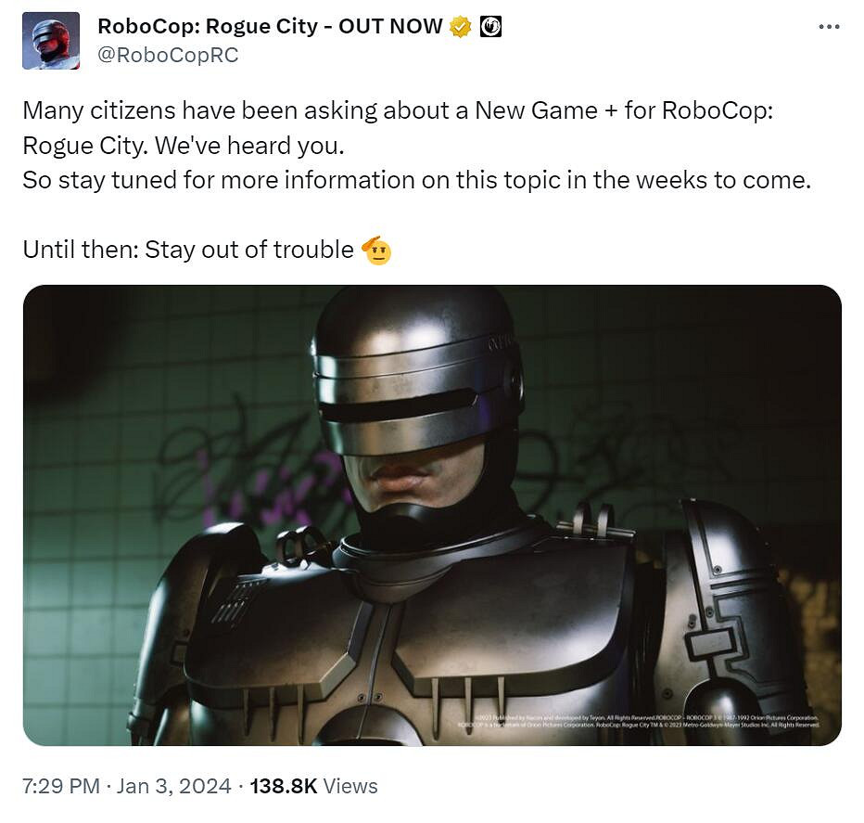Click the copyright notice in the image

[x=638, y=722]
